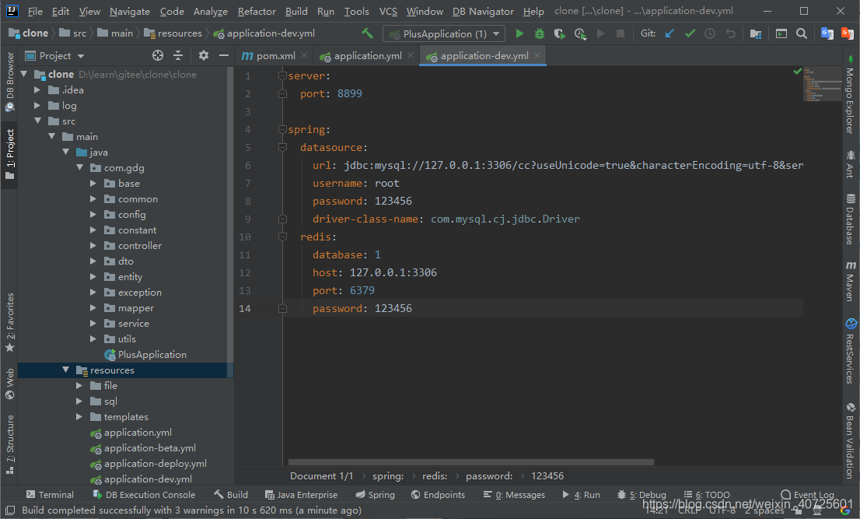Open the Ant side panel

[850, 164]
